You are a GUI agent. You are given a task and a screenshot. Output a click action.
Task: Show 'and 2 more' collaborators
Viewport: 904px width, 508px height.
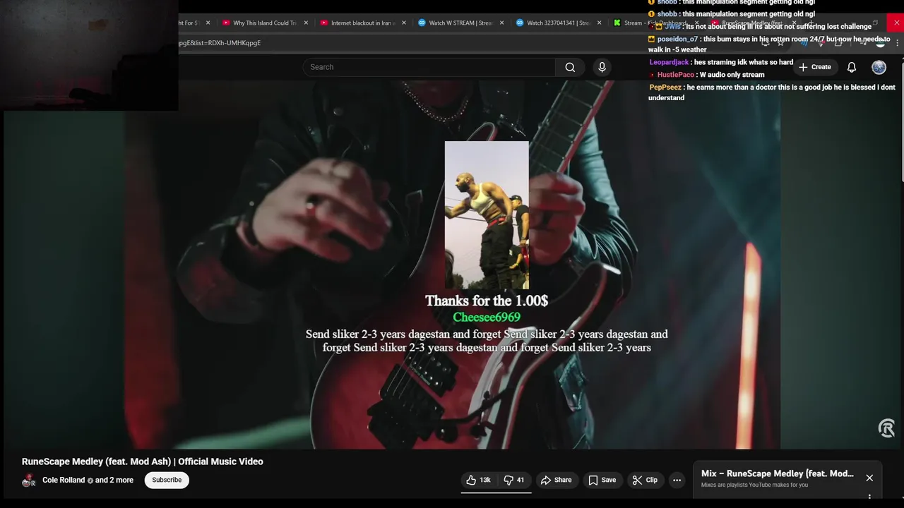click(114, 480)
